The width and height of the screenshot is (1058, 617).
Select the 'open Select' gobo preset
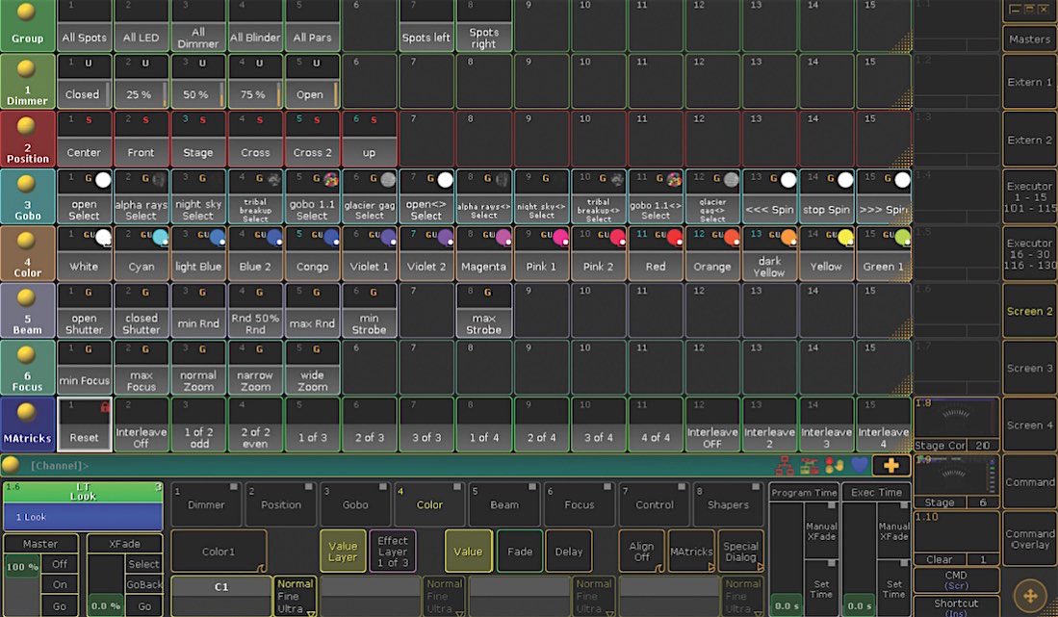(x=84, y=196)
